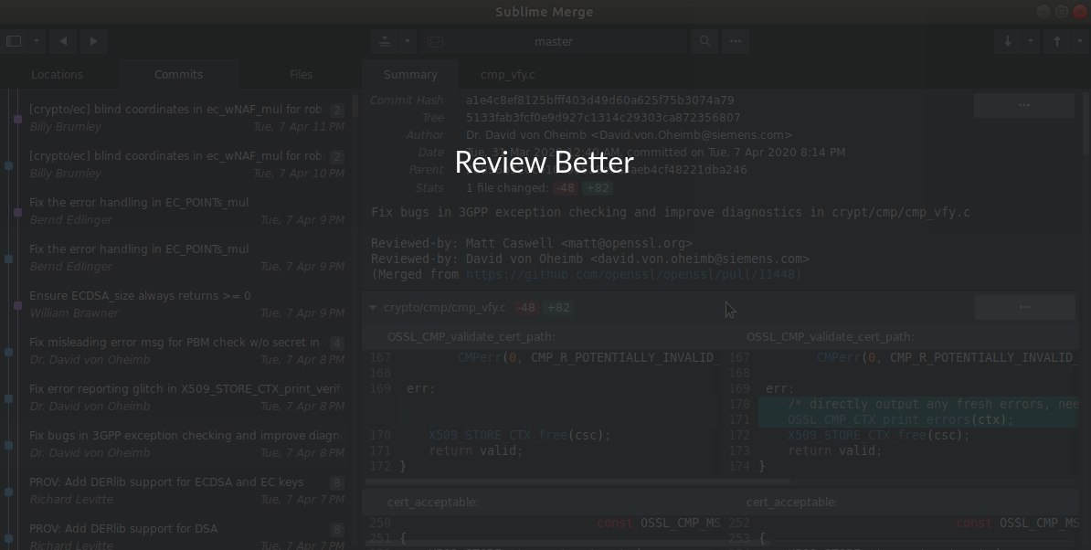The height and width of the screenshot is (550, 1091).
Task: Click the parent commit hash link
Action: click(x=606, y=170)
